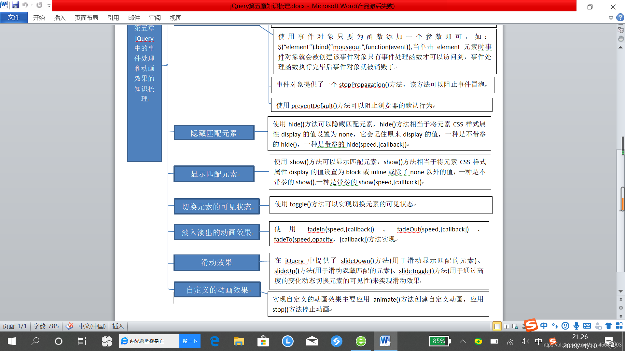Click the taskbar search field 两兄弟坠楼身亡
The image size is (625, 351).
[x=149, y=341]
